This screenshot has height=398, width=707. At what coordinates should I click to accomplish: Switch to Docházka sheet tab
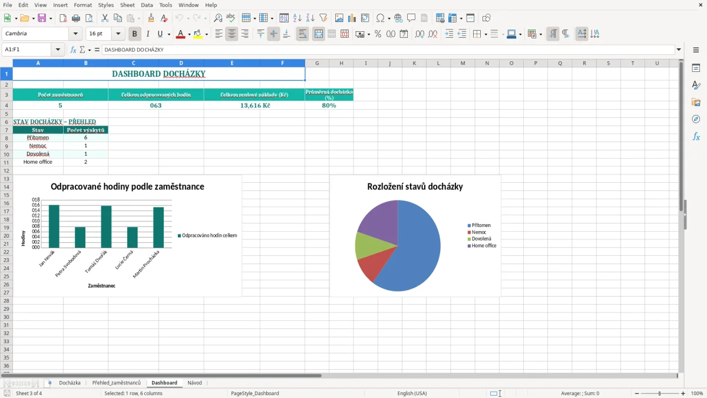(70, 383)
